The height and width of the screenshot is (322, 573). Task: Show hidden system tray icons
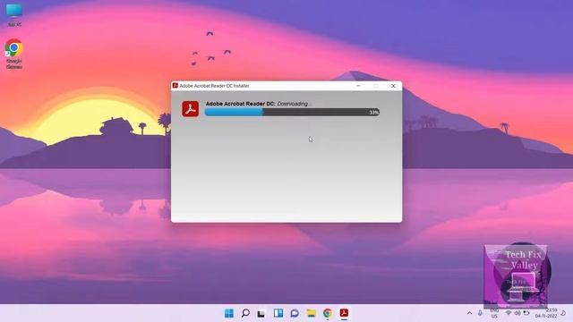pos(469,313)
